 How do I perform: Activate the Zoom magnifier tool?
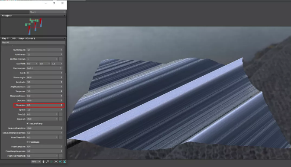coord(48,162)
